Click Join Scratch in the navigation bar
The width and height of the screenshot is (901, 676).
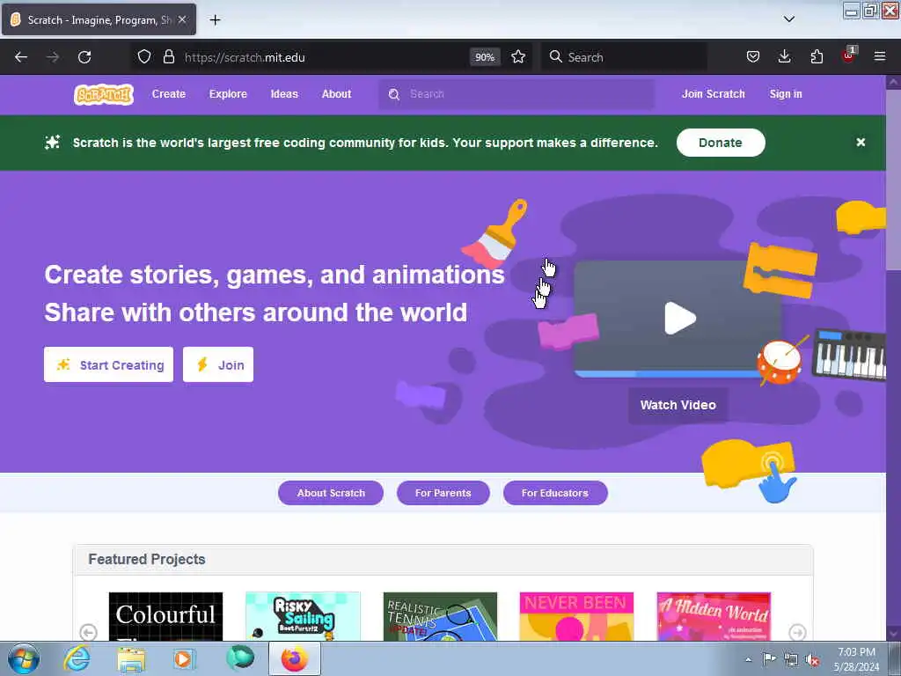713,93
